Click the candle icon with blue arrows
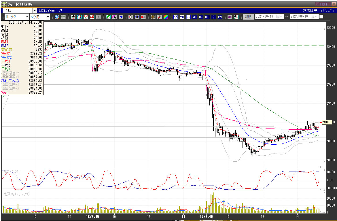Screen dimensions: 337x221 click(137, 17)
